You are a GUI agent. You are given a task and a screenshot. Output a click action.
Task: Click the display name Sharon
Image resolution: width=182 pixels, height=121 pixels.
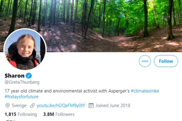[15, 76]
